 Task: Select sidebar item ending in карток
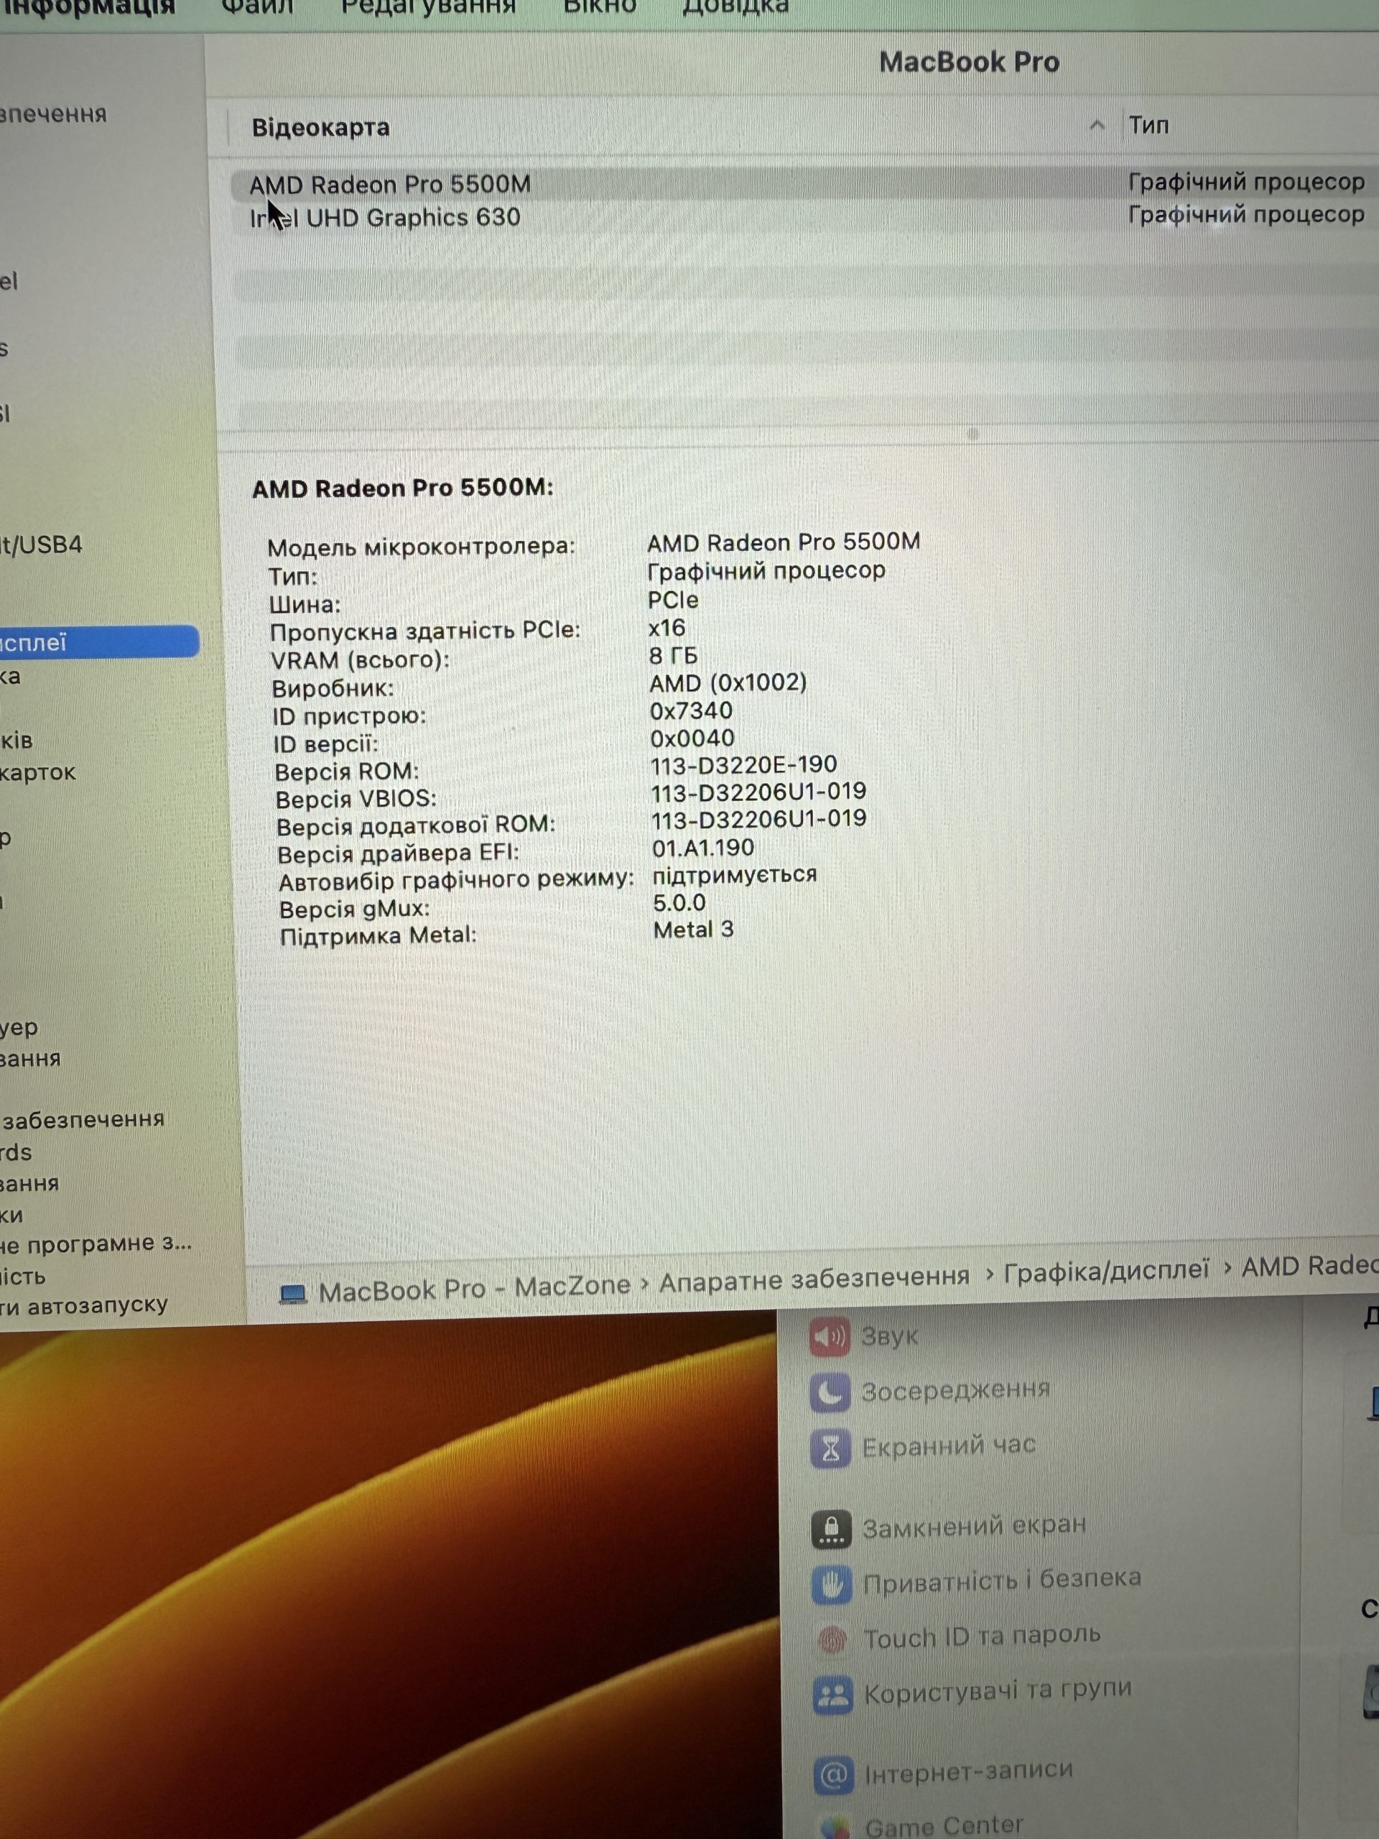[x=37, y=772]
